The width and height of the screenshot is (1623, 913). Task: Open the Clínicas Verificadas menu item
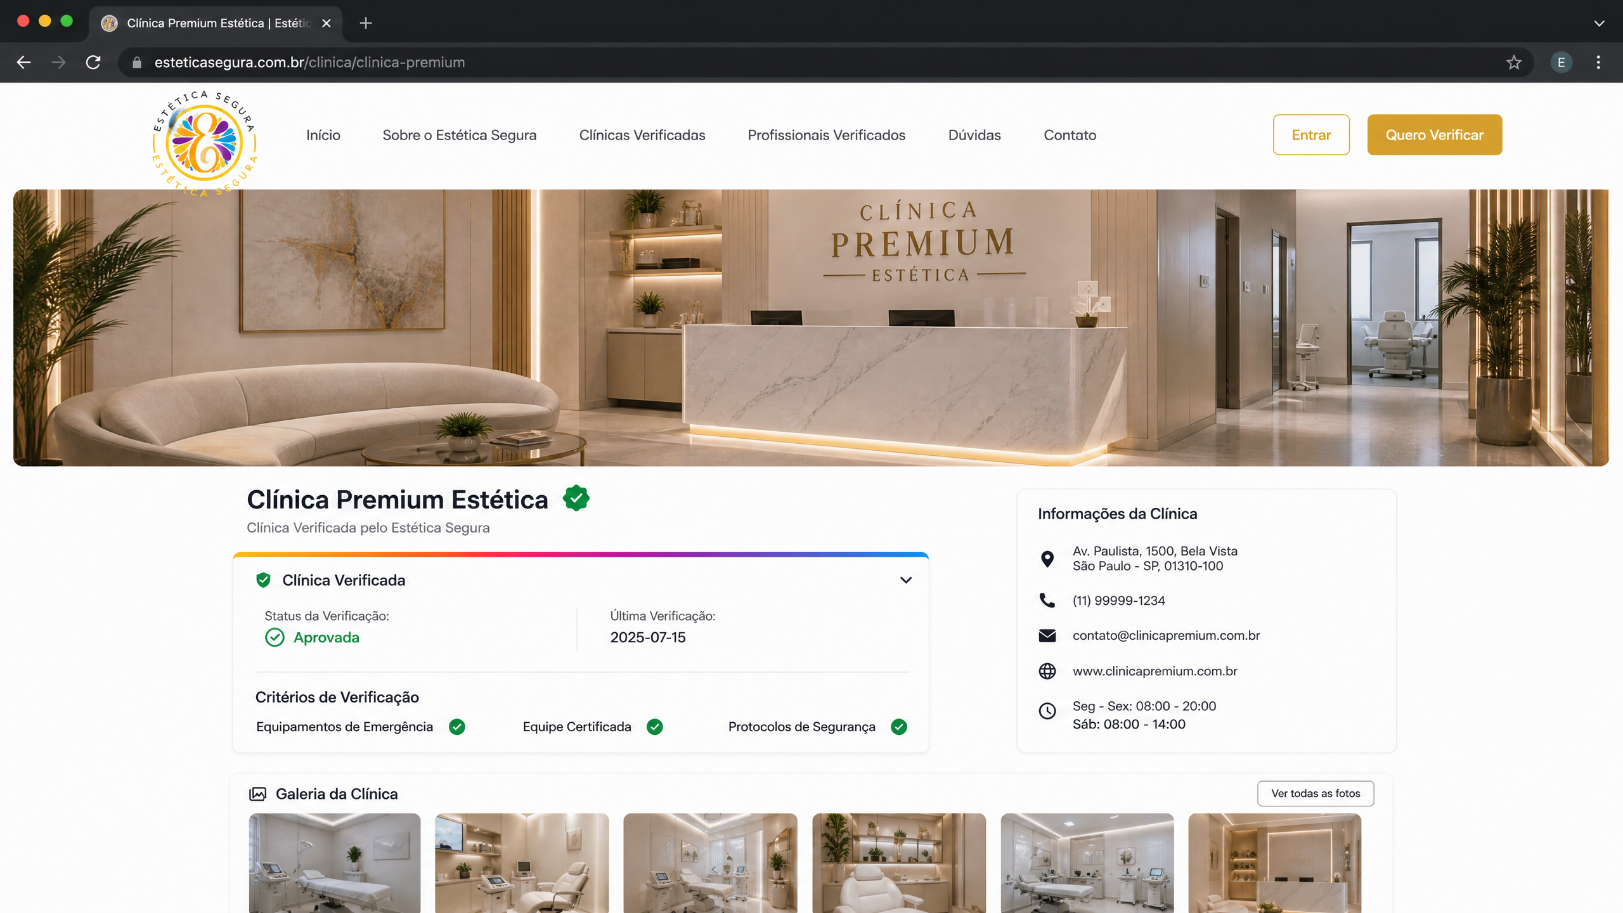[642, 135]
